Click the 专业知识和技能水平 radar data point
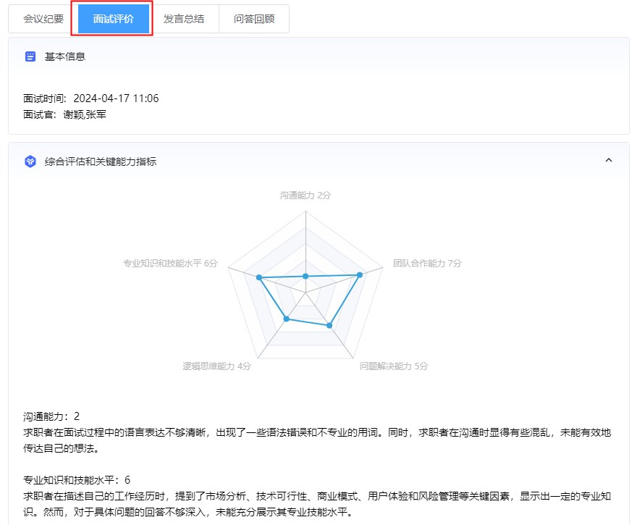The height and width of the screenshot is (525, 632). pyautogui.click(x=259, y=277)
